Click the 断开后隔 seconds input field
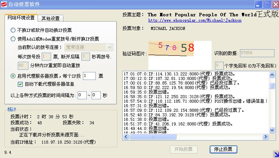This screenshot has height=158, width=279. pyautogui.click(x=86, y=56)
